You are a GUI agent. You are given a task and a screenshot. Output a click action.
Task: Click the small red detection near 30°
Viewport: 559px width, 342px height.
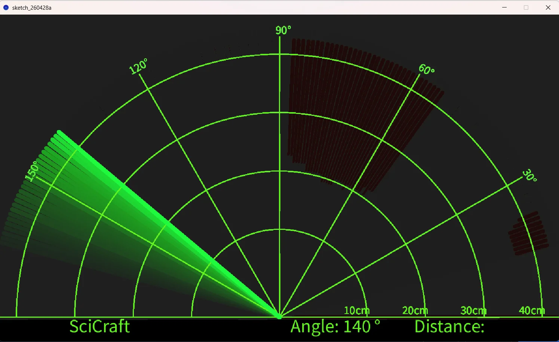[528, 233]
